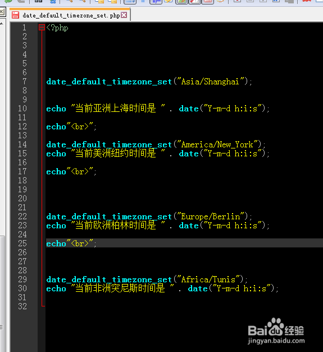Viewport: 323px width, 352px height.
Task: Click the 当前美洲纽约时间是 string
Action: point(118,154)
